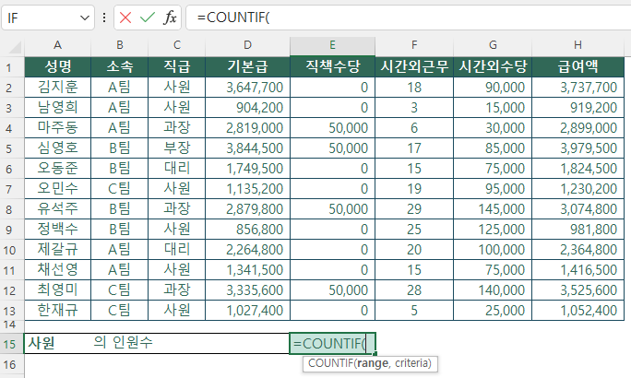631x378 pixels.
Task: Click the name cell 오민수
Action: coord(57,189)
